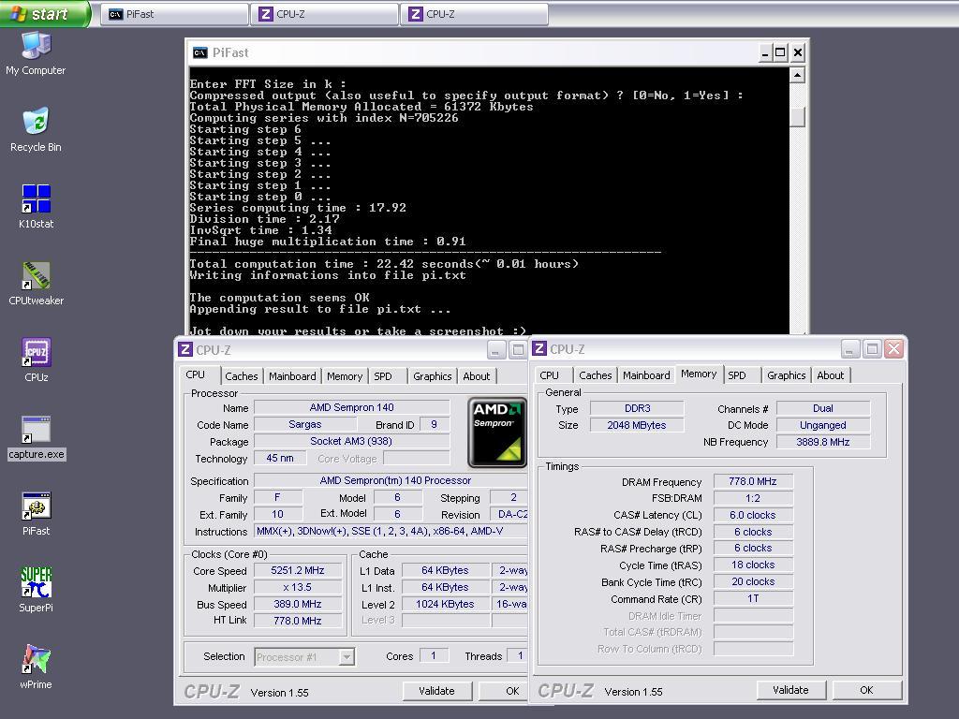Click the FSB:DRAM value 1:2

753,498
